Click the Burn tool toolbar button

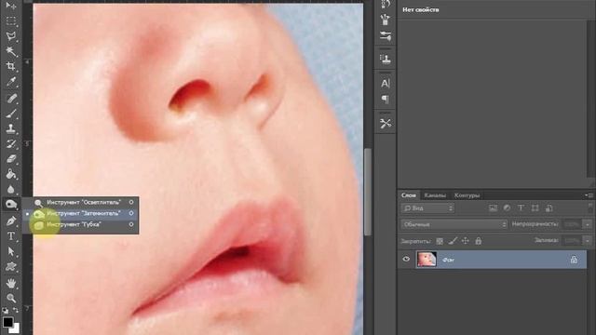[11, 205]
